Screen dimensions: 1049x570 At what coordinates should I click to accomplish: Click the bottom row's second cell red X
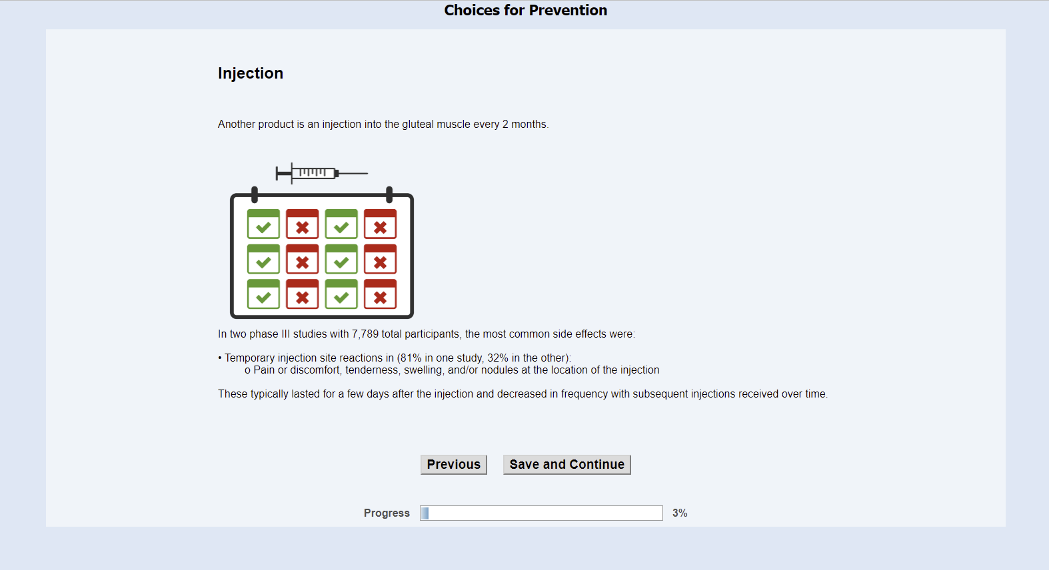tap(302, 294)
